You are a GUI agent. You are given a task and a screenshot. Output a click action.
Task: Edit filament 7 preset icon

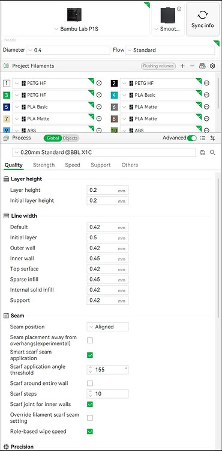(99, 118)
